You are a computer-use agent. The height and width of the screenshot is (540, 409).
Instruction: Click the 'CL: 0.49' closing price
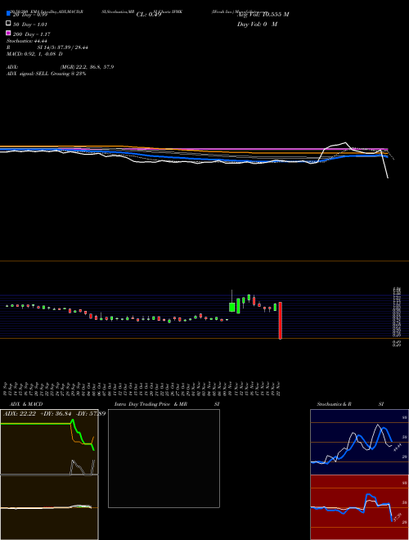point(149,15)
